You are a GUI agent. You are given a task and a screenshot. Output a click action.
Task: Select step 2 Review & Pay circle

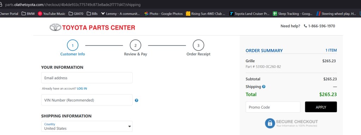click(x=135, y=45)
